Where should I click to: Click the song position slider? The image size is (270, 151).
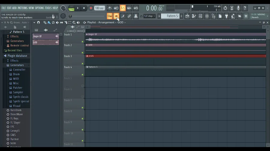pos(87,16)
